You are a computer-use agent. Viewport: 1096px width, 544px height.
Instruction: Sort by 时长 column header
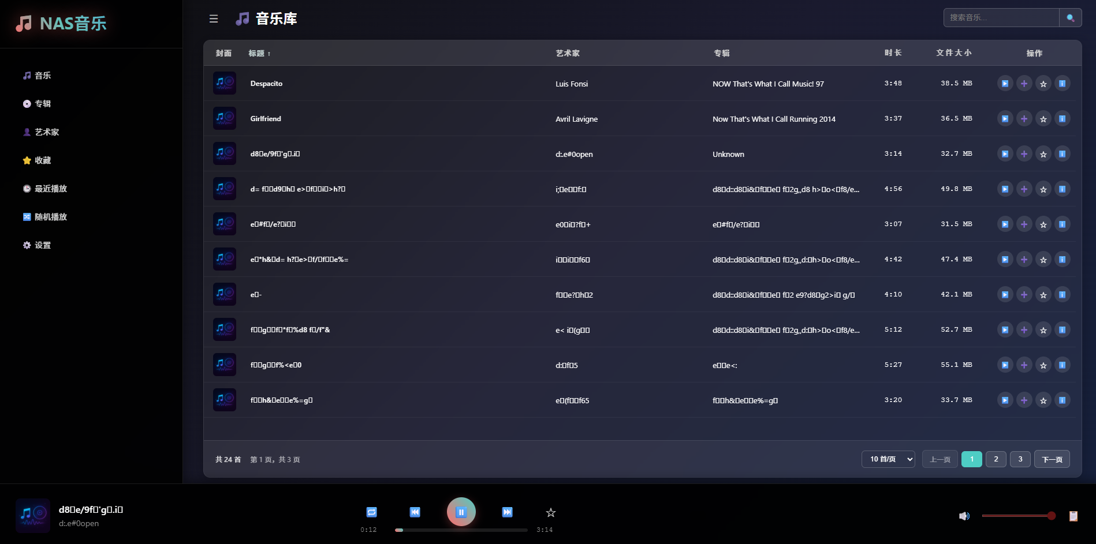pos(893,53)
